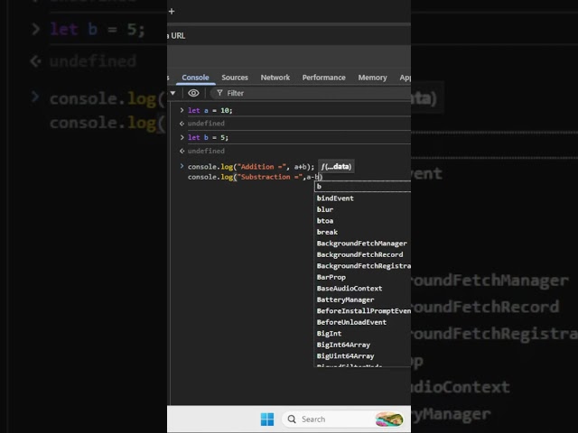Click the second 'undefined' output line
578x433 pixels.
tap(206, 151)
